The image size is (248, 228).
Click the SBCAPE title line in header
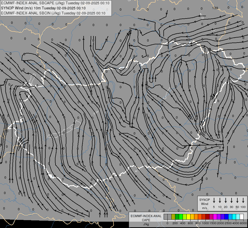[x=55, y=3]
